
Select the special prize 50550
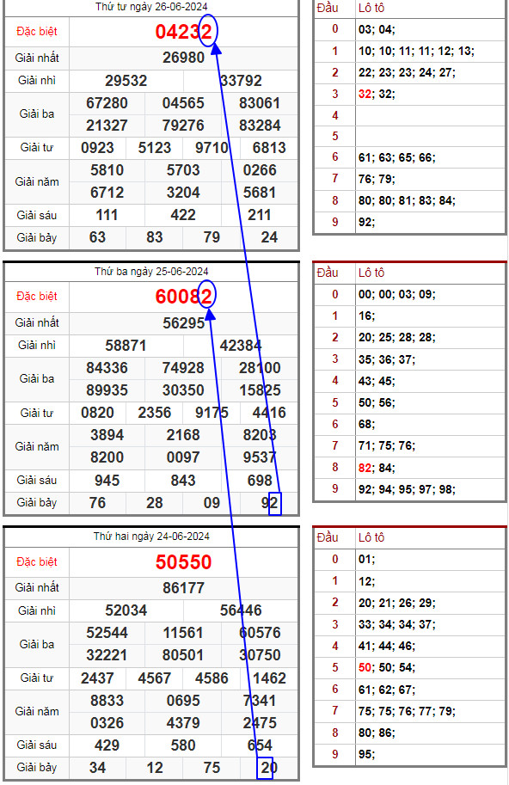tap(183, 561)
